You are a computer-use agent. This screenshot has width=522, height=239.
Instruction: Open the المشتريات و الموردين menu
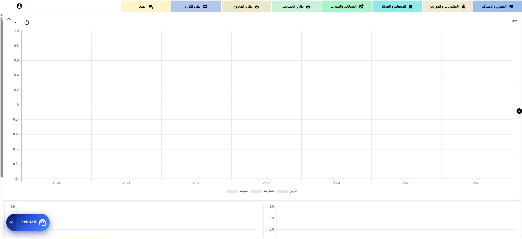(x=447, y=7)
